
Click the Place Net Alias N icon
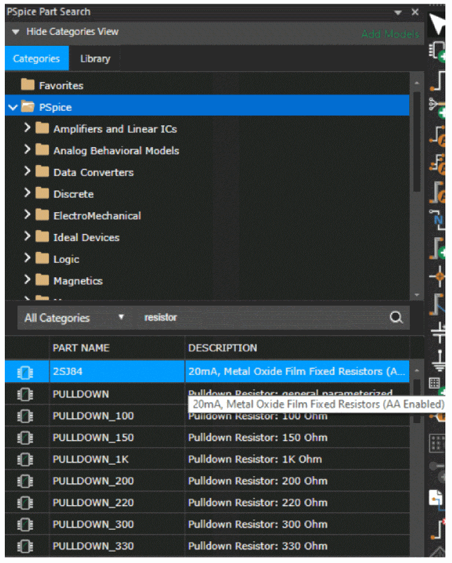438,219
